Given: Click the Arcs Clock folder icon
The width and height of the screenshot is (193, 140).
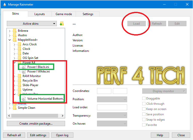Looking at the screenshot, I should tap(19, 44).
